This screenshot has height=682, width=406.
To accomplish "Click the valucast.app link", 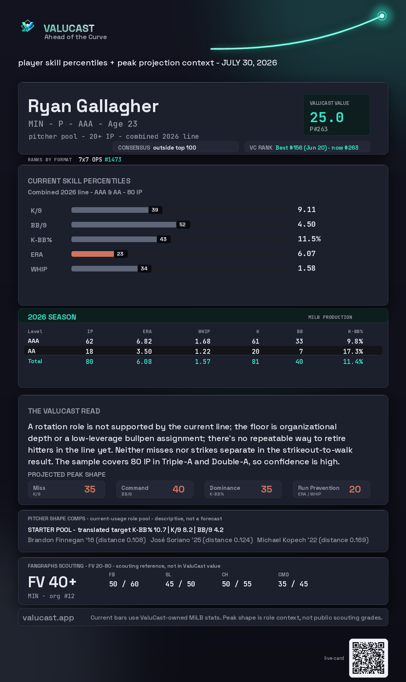I will click(x=48, y=618).
